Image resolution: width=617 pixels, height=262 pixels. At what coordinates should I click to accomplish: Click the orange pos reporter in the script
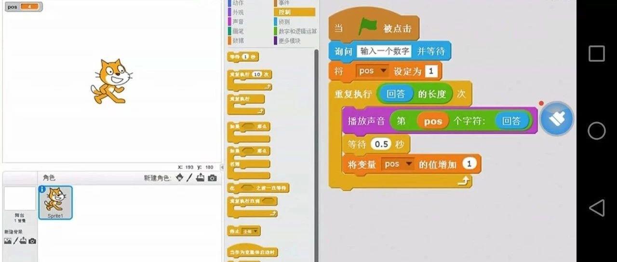(433, 121)
